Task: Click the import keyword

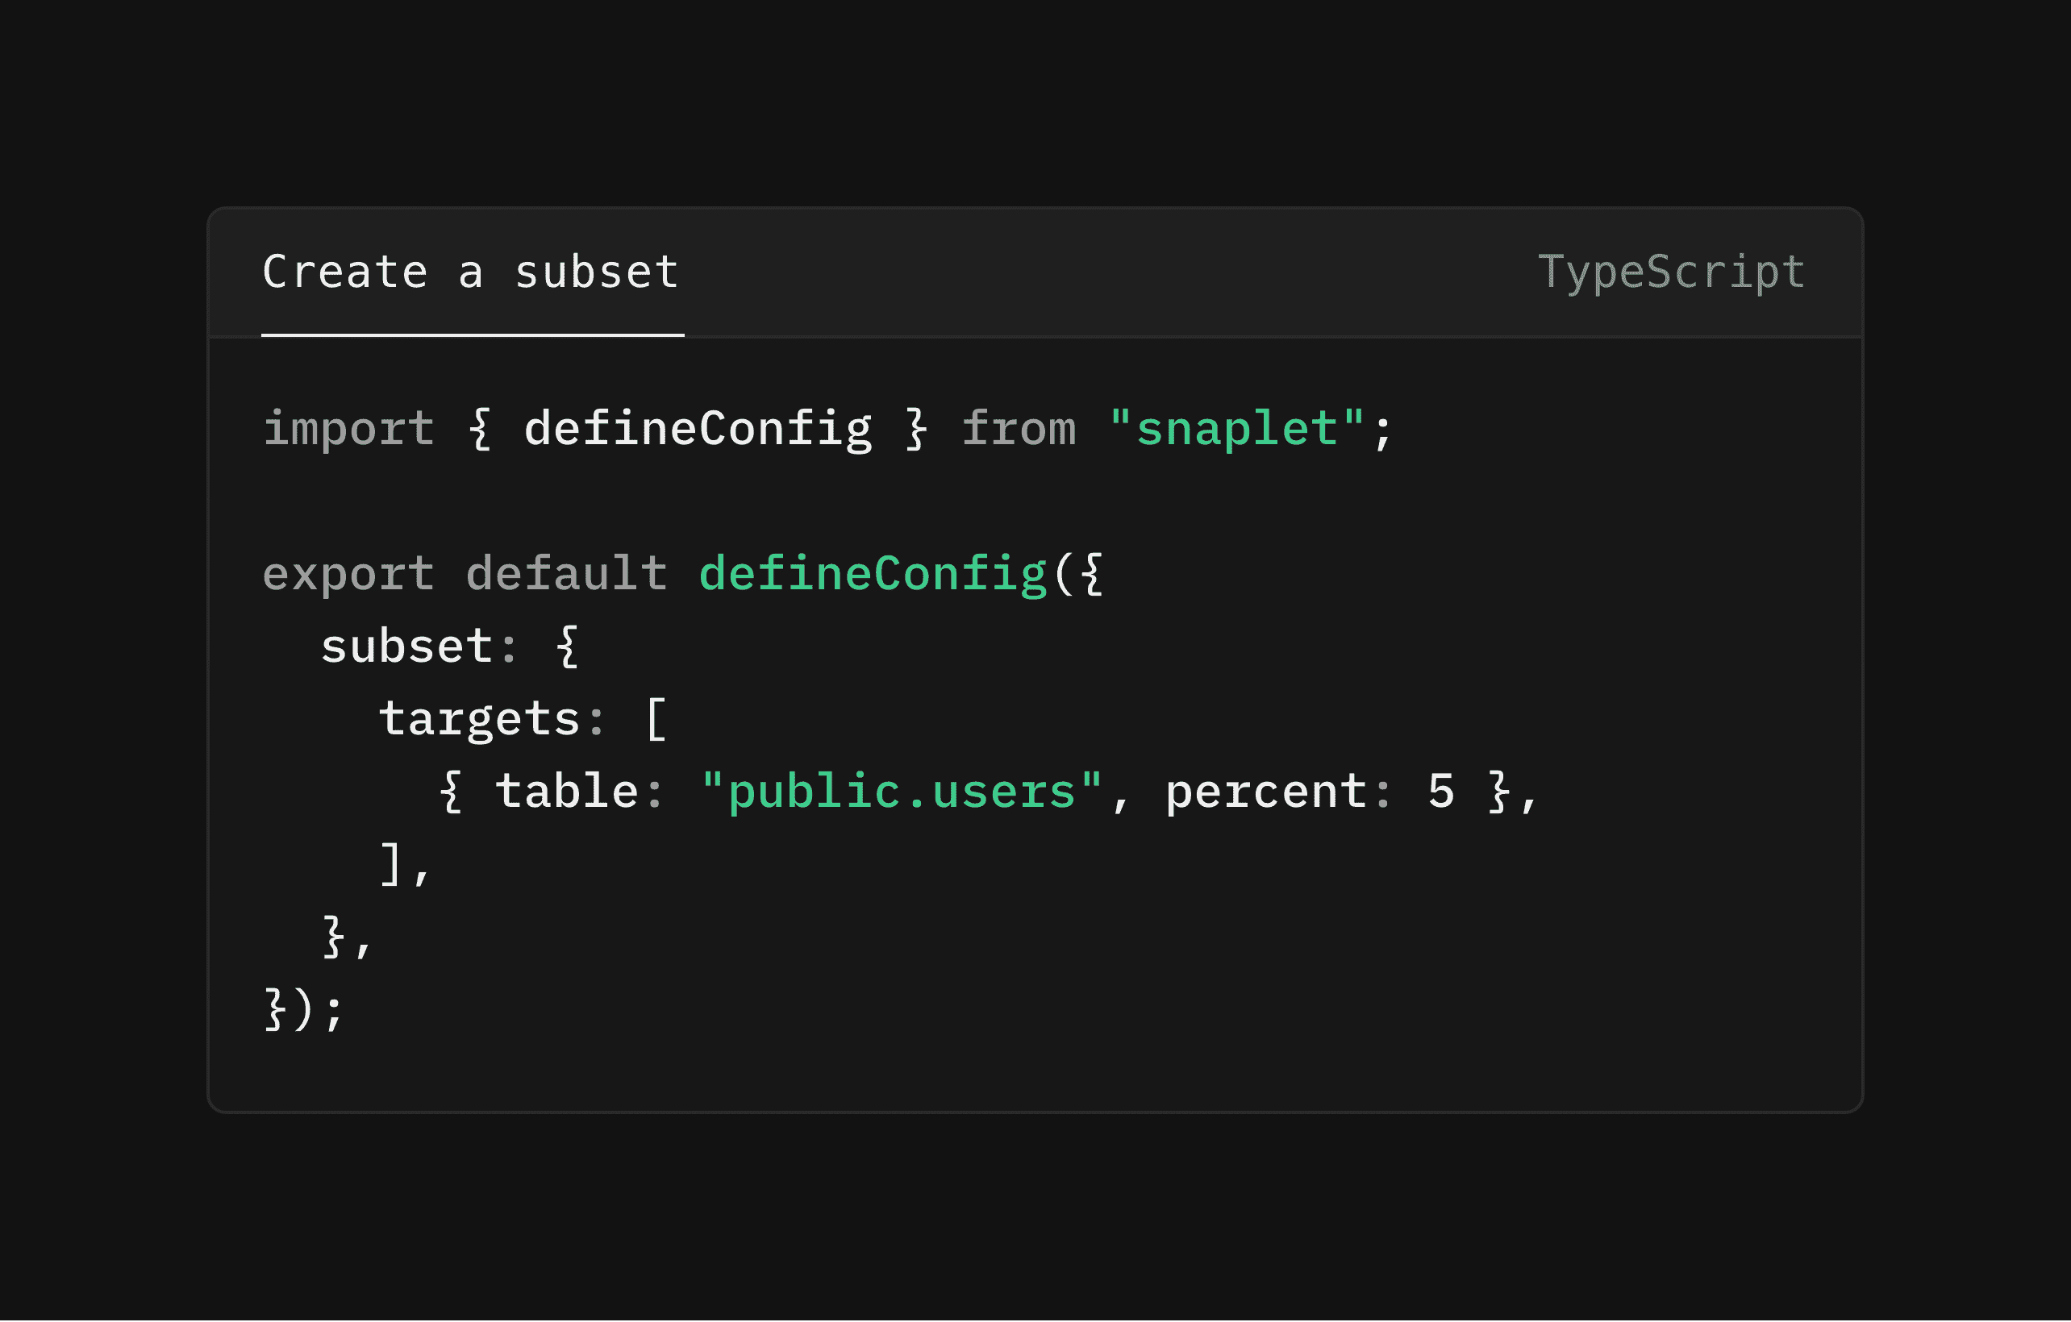Action: pyautogui.click(x=348, y=429)
